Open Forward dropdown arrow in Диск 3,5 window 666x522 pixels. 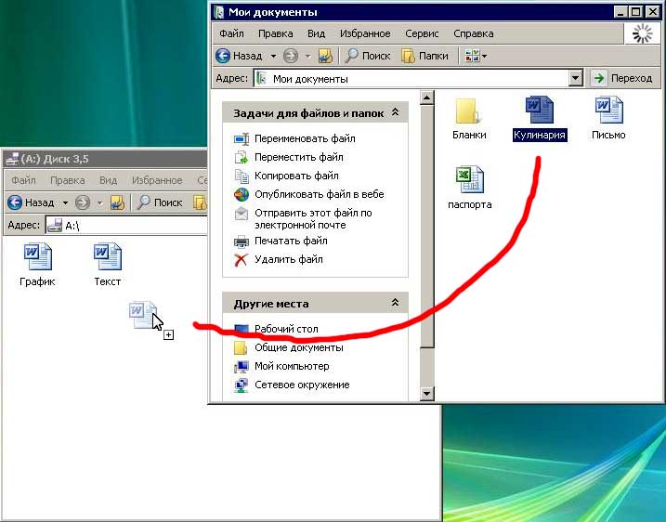99,203
